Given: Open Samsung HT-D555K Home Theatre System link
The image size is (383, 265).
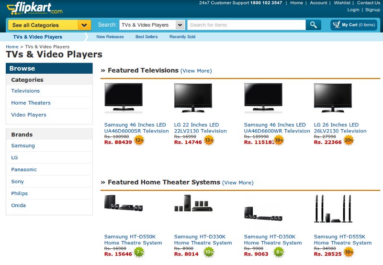Looking at the screenshot, I should (x=343, y=240).
